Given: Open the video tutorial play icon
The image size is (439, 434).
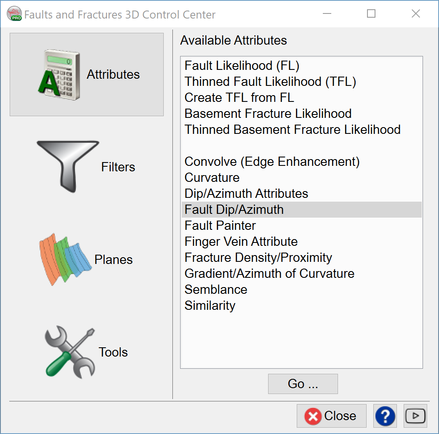Looking at the screenshot, I should coord(415,416).
